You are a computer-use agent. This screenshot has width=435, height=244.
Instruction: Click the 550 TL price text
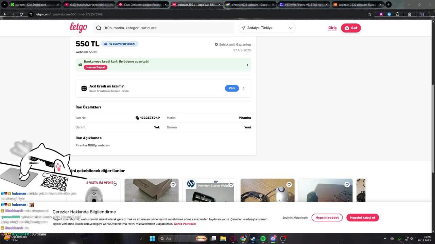87,44
